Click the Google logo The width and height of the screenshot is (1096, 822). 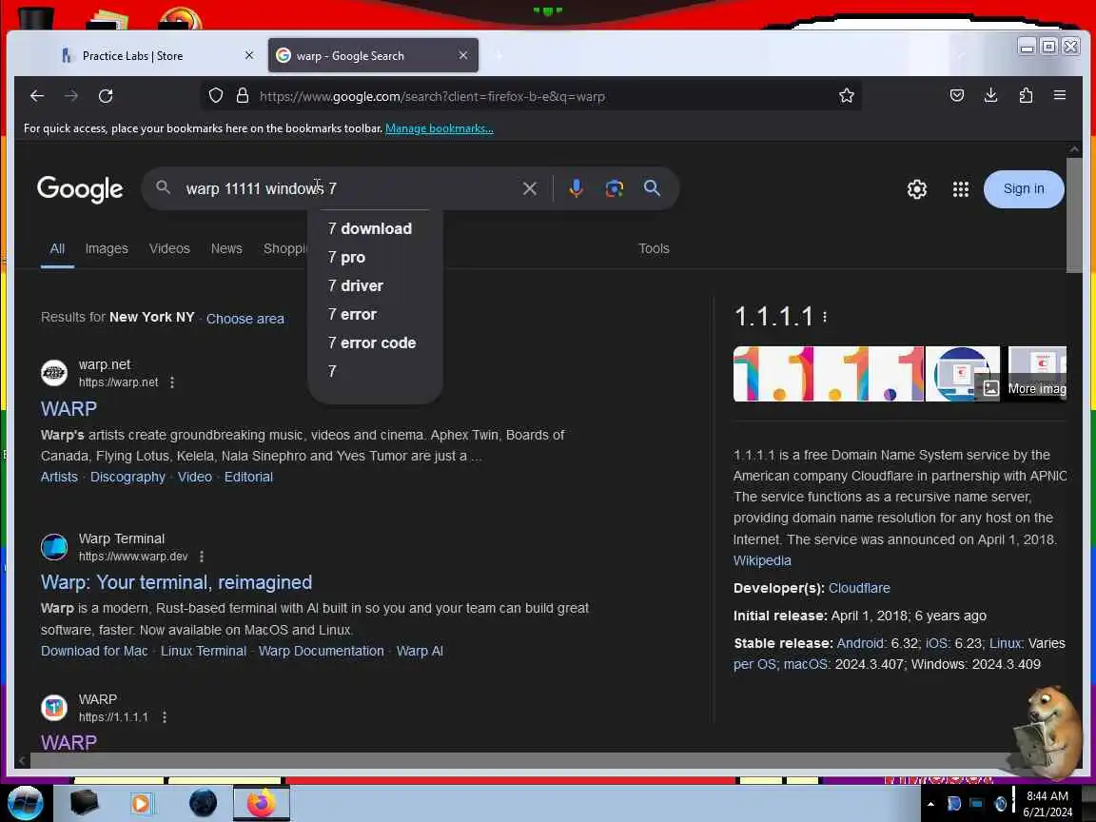tap(80, 189)
